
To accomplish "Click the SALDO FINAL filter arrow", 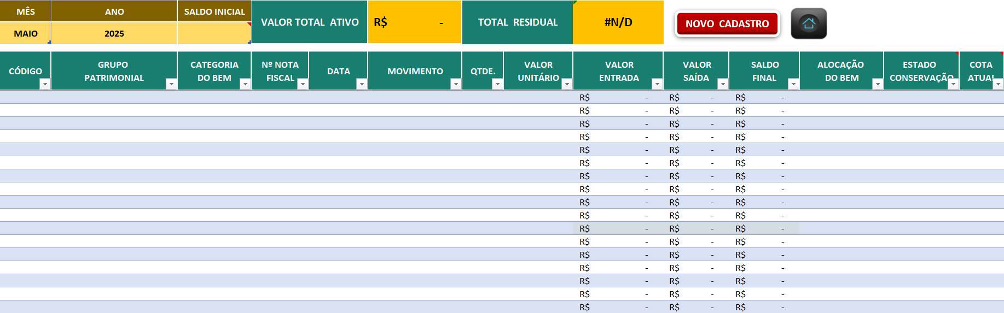I will tap(793, 84).
